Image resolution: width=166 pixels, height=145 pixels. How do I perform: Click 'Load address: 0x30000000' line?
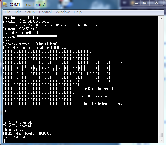pos(22,33)
